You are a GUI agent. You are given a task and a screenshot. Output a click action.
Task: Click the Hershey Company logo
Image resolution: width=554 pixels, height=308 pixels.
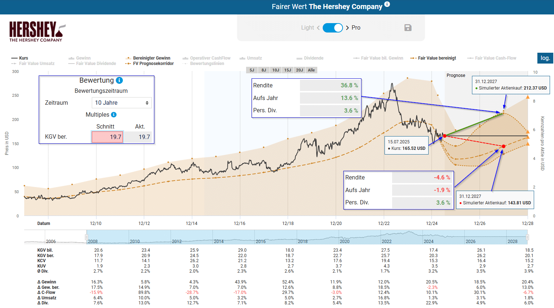(x=37, y=31)
